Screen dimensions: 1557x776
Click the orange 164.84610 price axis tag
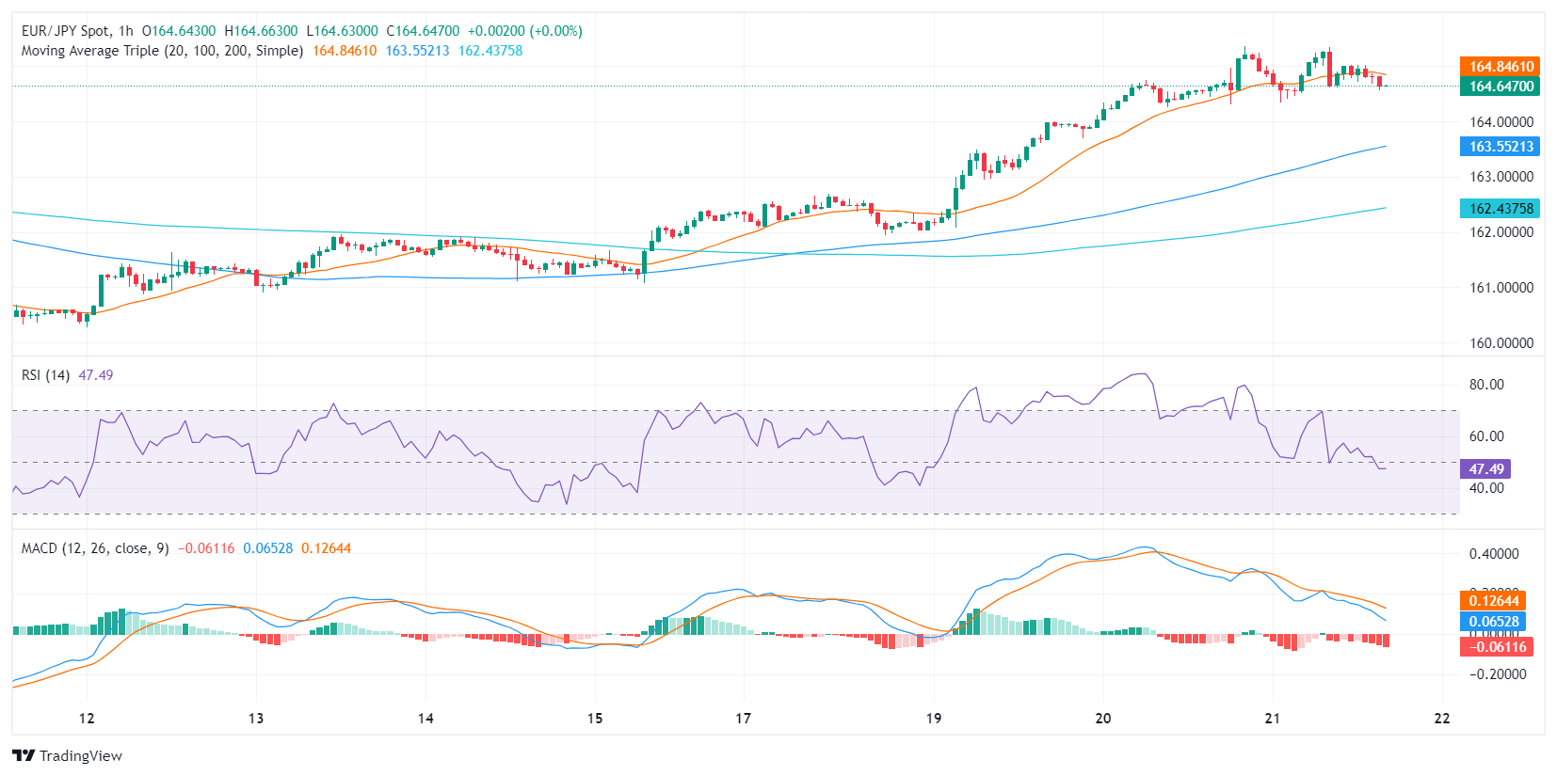click(1501, 67)
